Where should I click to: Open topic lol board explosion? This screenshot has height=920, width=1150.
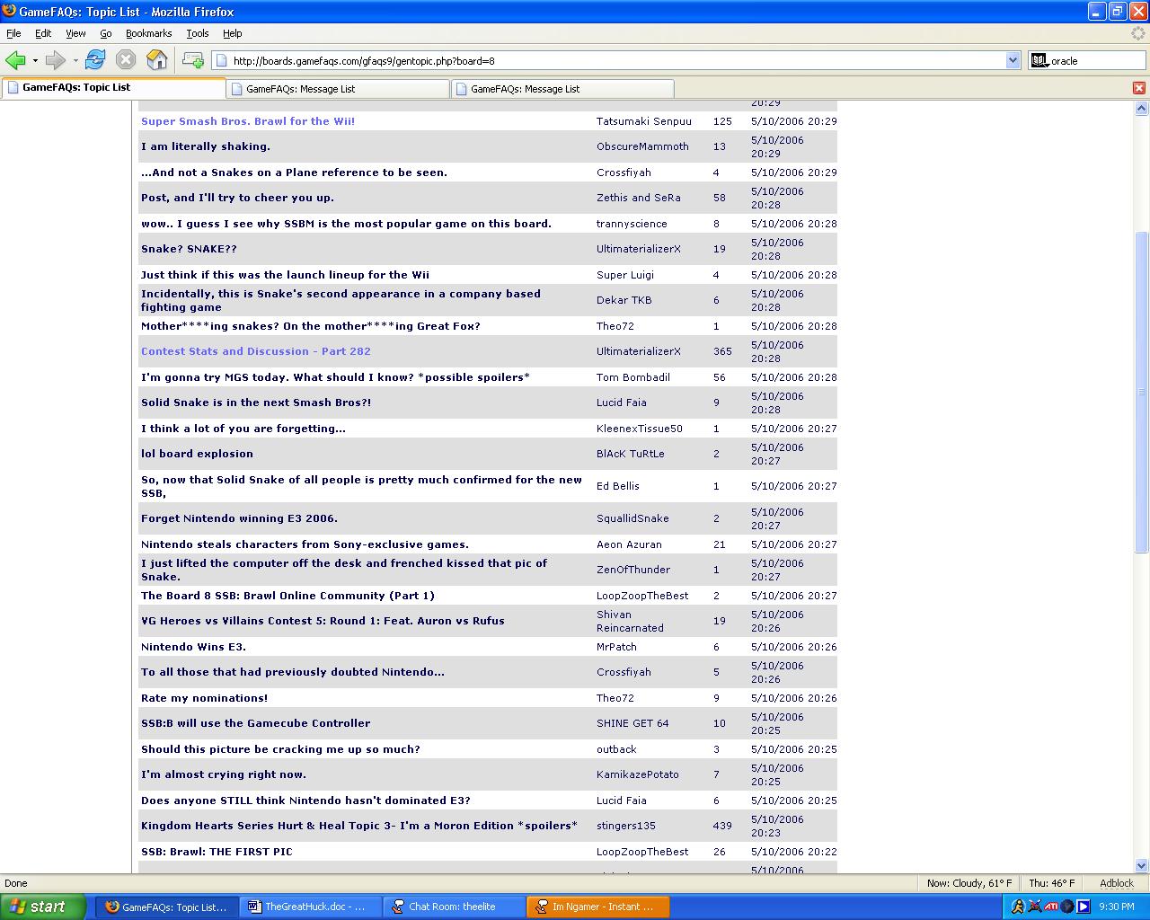tap(197, 454)
